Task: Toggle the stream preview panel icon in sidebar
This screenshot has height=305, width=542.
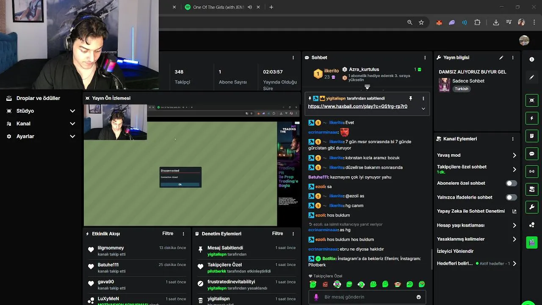Action: (532, 100)
